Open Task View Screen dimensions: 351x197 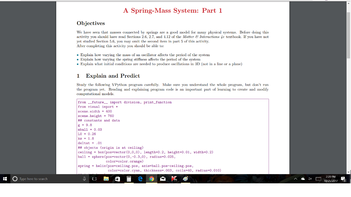[94, 179]
